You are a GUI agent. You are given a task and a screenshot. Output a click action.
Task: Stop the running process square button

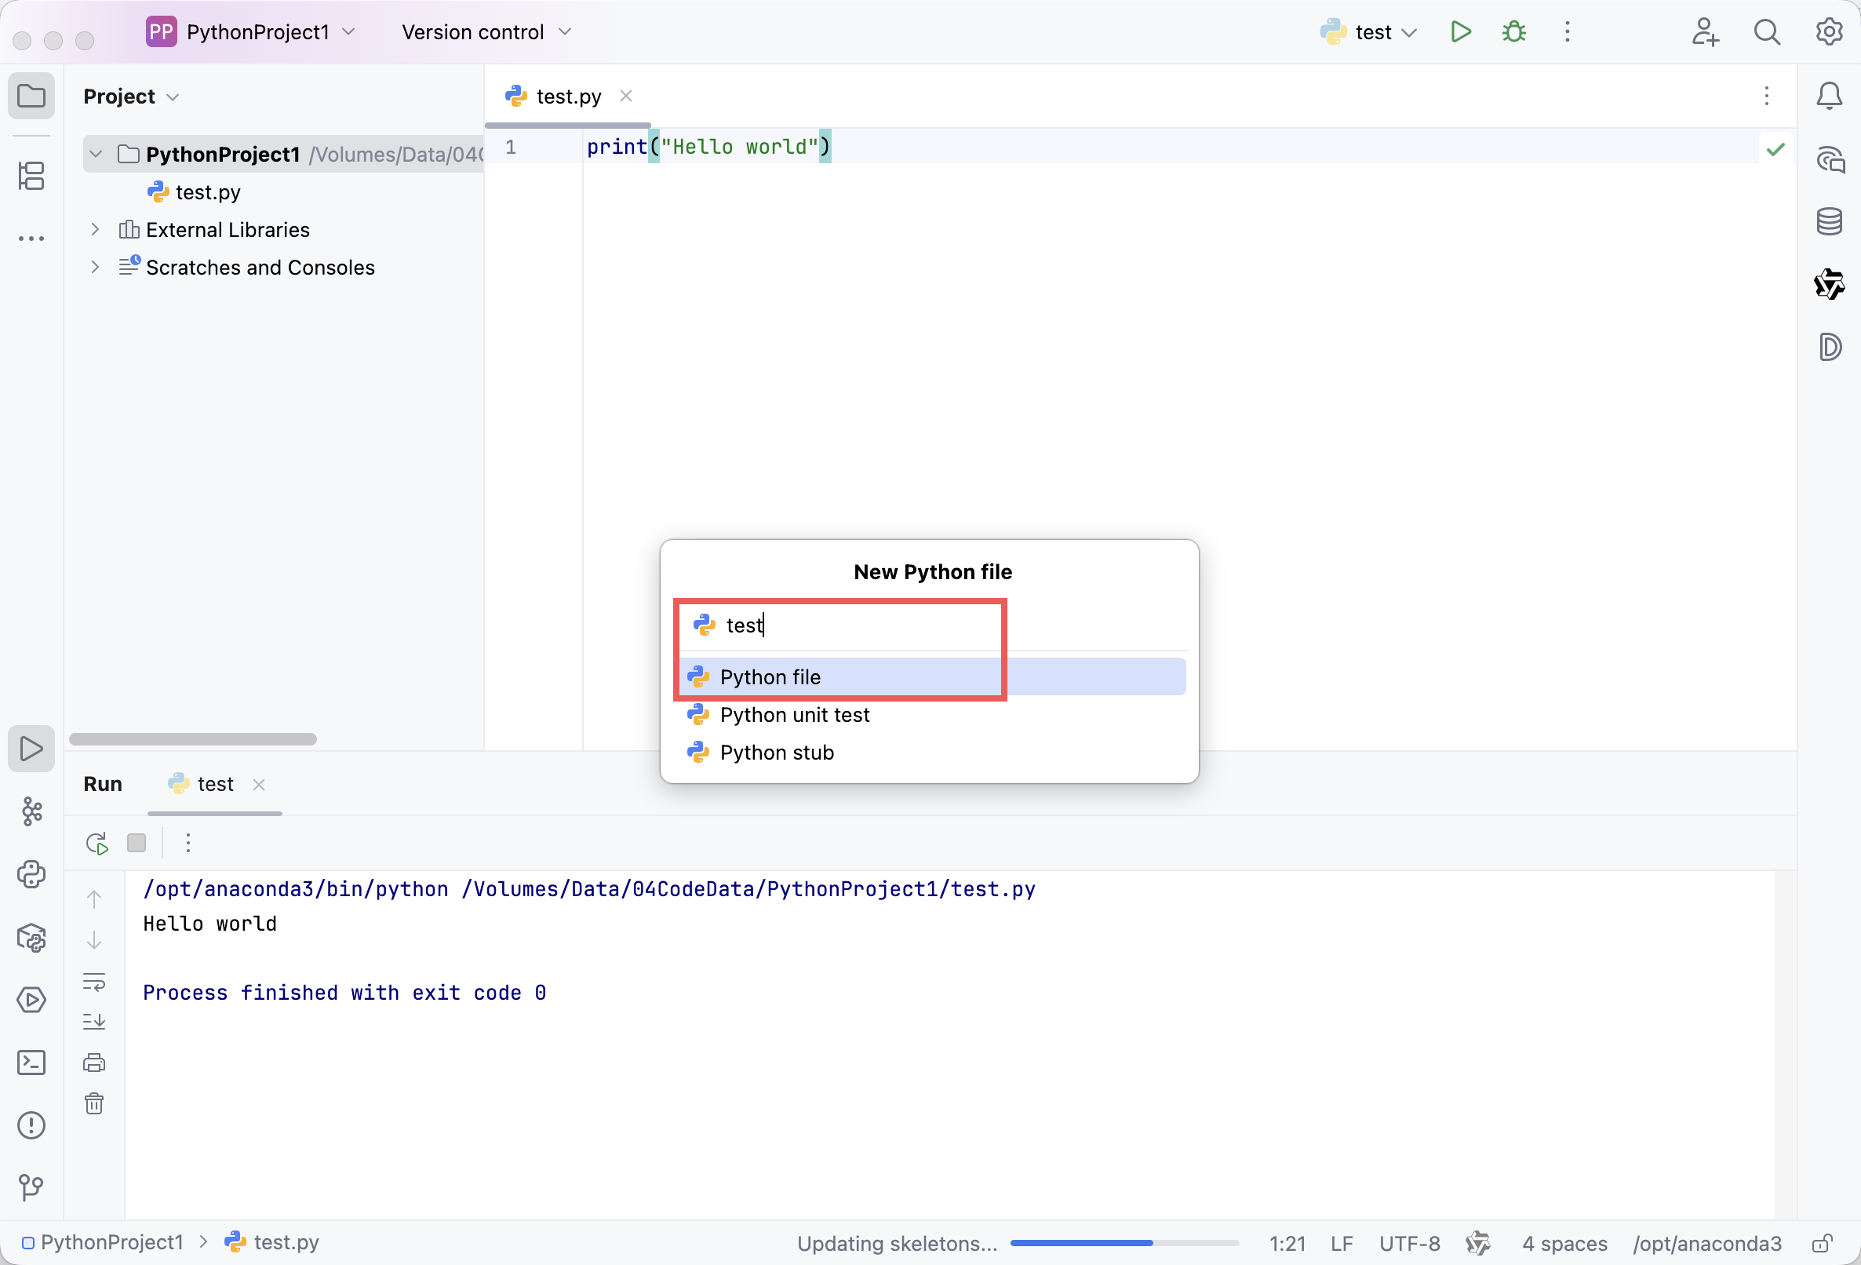tap(137, 843)
